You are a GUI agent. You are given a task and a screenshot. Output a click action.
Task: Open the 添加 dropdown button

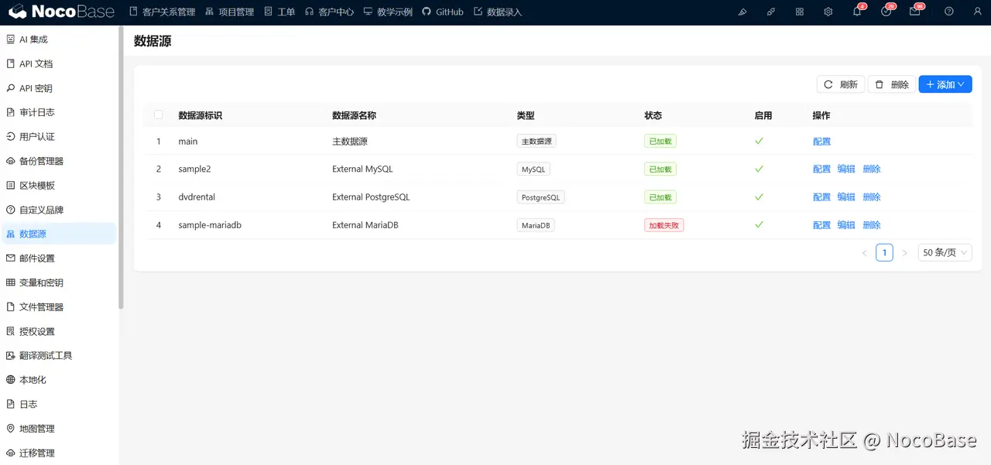945,84
